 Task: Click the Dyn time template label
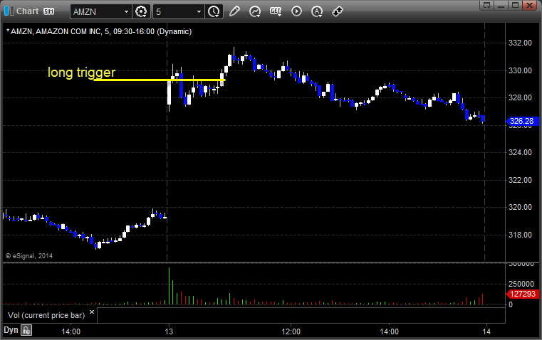point(11,330)
